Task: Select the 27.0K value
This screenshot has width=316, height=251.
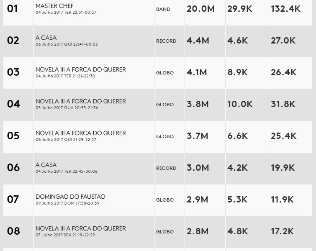Action: click(283, 41)
